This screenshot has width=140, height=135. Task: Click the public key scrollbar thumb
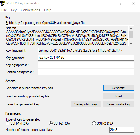(131, 34)
